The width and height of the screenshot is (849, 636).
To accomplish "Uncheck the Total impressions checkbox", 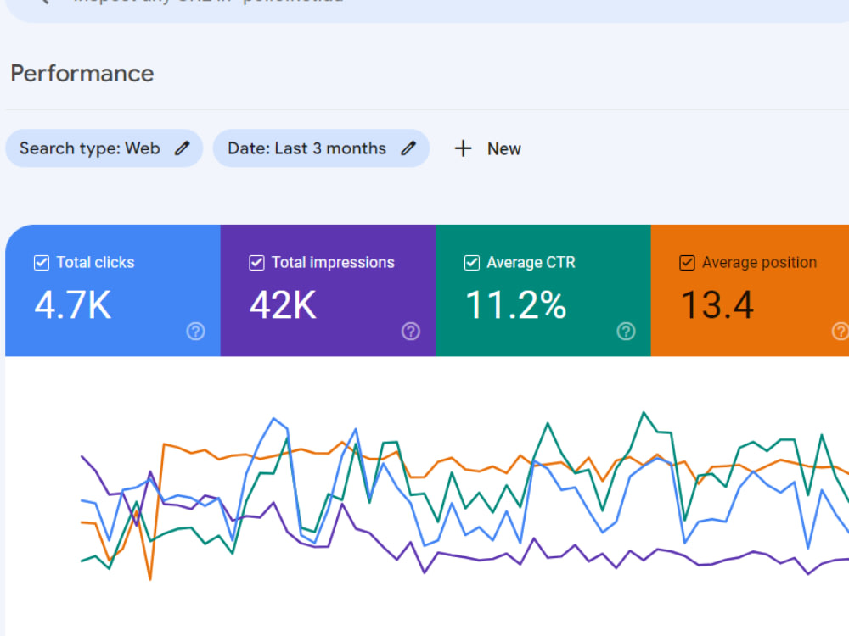I will 256,263.
